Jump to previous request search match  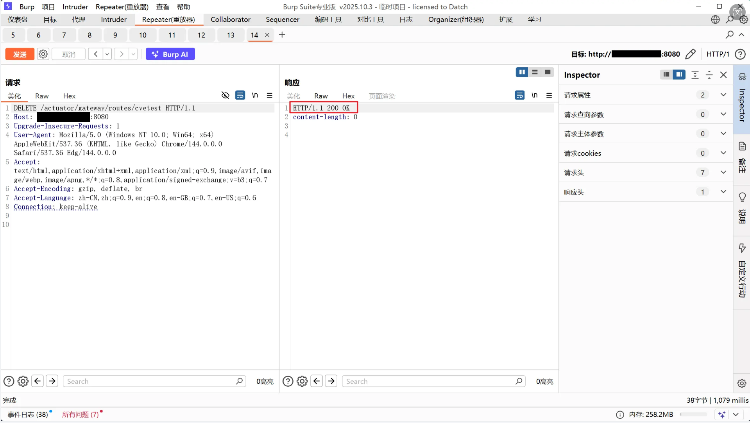coord(38,381)
